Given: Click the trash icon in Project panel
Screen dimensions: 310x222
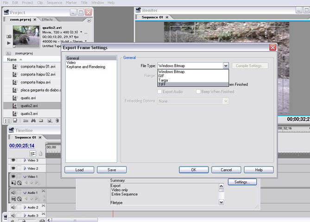Looking at the screenshot, I should (56, 120).
